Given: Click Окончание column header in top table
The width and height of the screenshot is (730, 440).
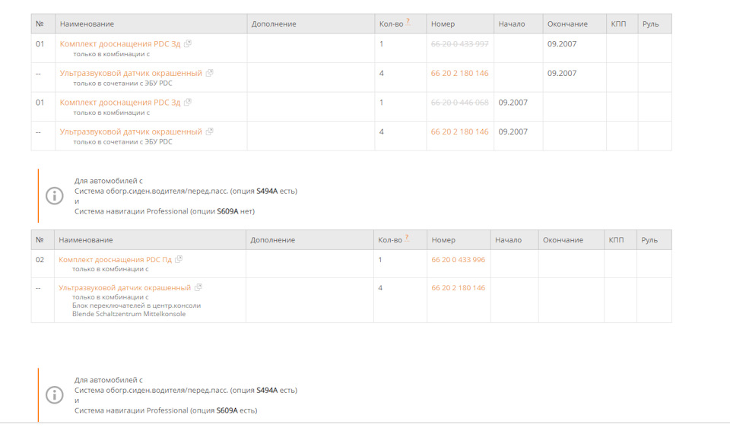Looking at the screenshot, I should 567,24.
